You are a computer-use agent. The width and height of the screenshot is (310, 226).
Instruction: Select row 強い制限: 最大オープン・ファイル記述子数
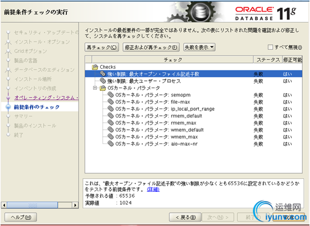coord(194,74)
